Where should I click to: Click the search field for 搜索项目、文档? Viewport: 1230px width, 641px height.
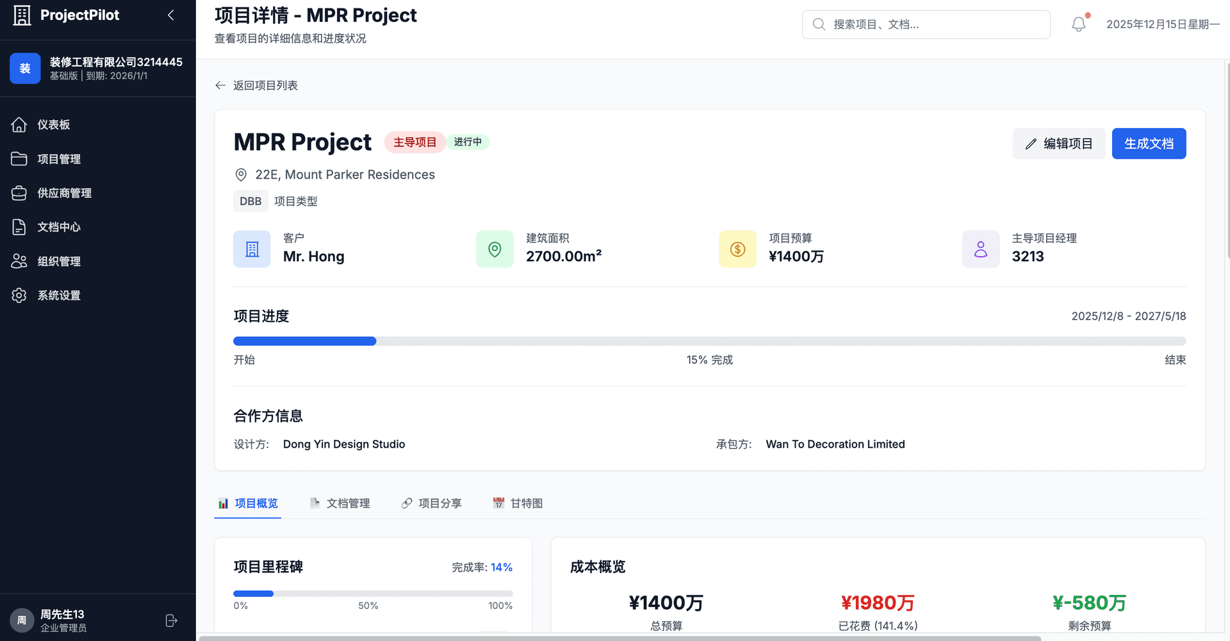point(925,24)
